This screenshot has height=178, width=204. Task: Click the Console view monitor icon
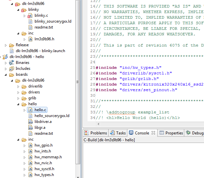(x=131, y=133)
